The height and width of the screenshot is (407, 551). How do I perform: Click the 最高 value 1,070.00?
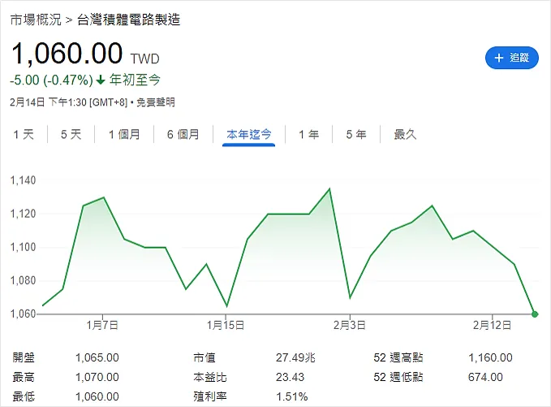(97, 377)
